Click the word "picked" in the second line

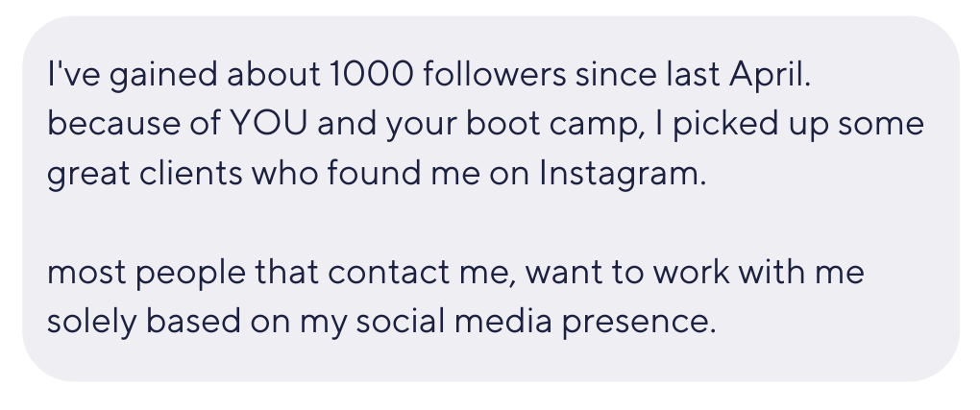click(725, 124)
